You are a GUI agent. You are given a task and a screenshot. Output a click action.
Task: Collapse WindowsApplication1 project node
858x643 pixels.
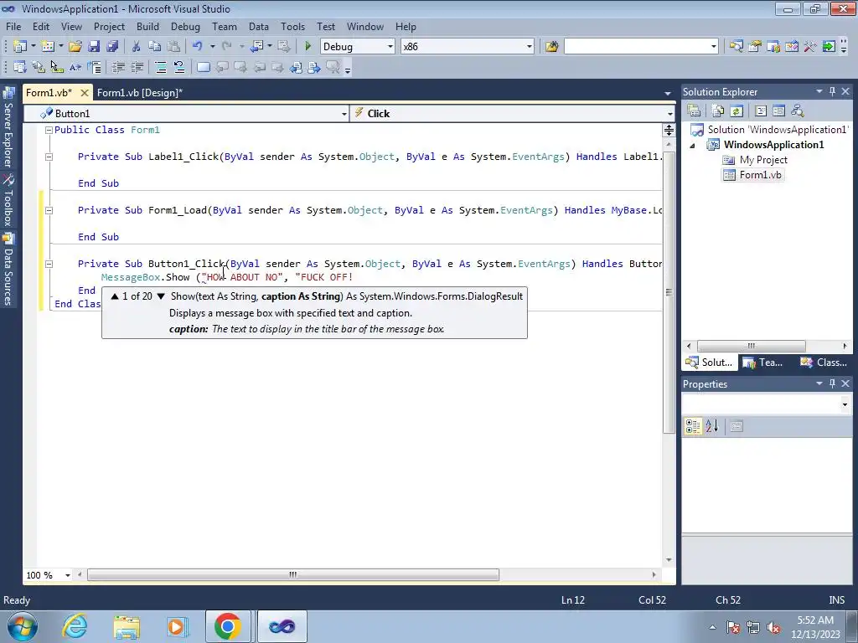pos(692,146)
